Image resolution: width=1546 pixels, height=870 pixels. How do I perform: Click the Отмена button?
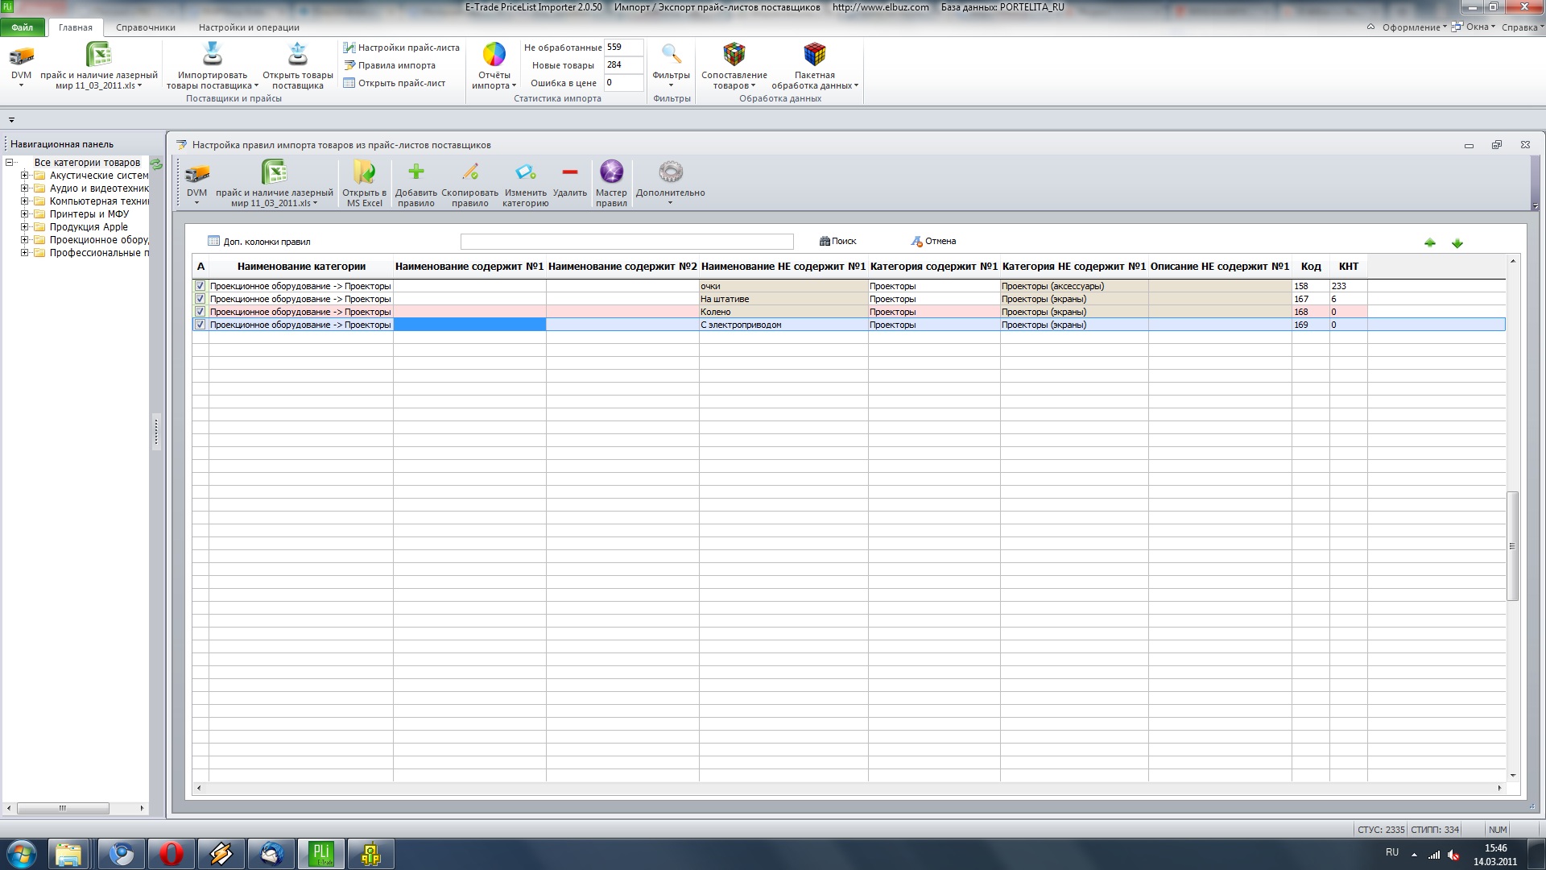[x=933, y=241]
